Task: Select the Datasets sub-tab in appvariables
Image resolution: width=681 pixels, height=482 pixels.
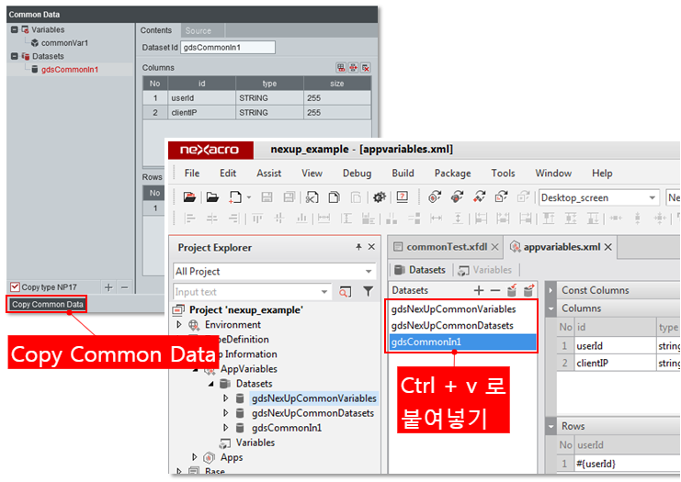Action: pyautogui.click(x=421, y=270)
